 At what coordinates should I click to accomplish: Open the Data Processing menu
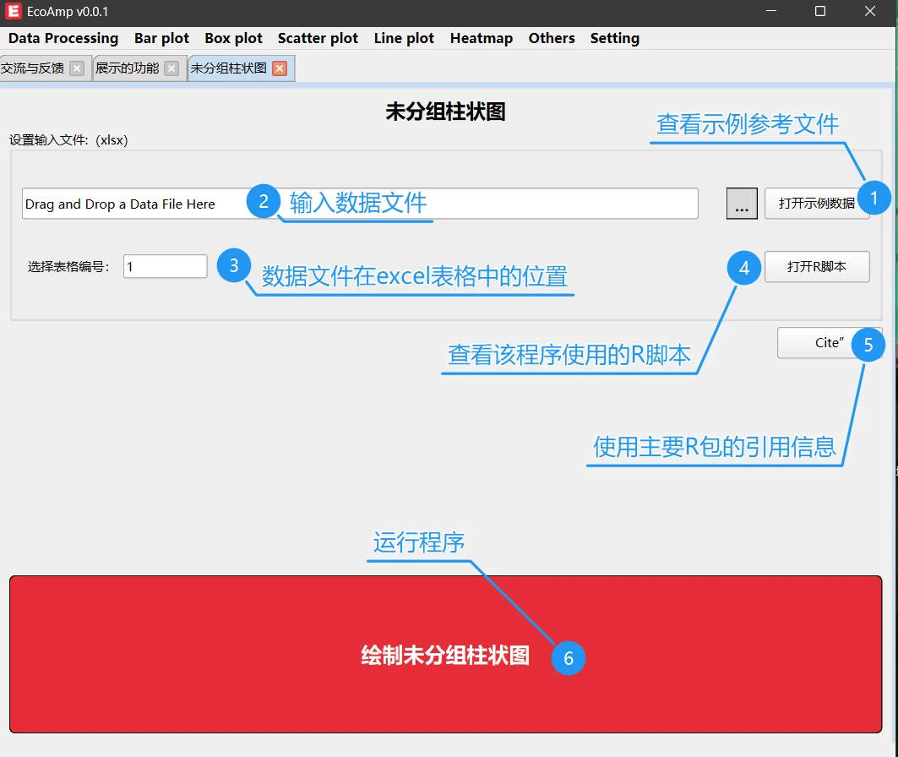coord(63,38)
